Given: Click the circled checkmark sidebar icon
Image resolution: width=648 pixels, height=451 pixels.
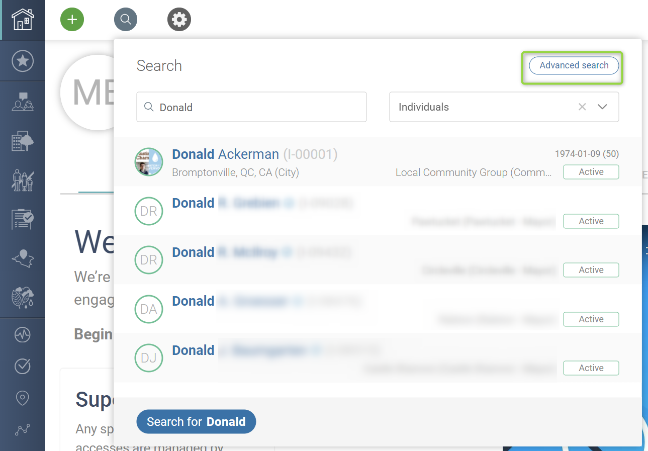Looking at the screenshot, I should point(23,367).
